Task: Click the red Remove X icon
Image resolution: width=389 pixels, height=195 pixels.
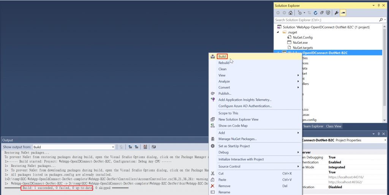Action: pos(212,186)
